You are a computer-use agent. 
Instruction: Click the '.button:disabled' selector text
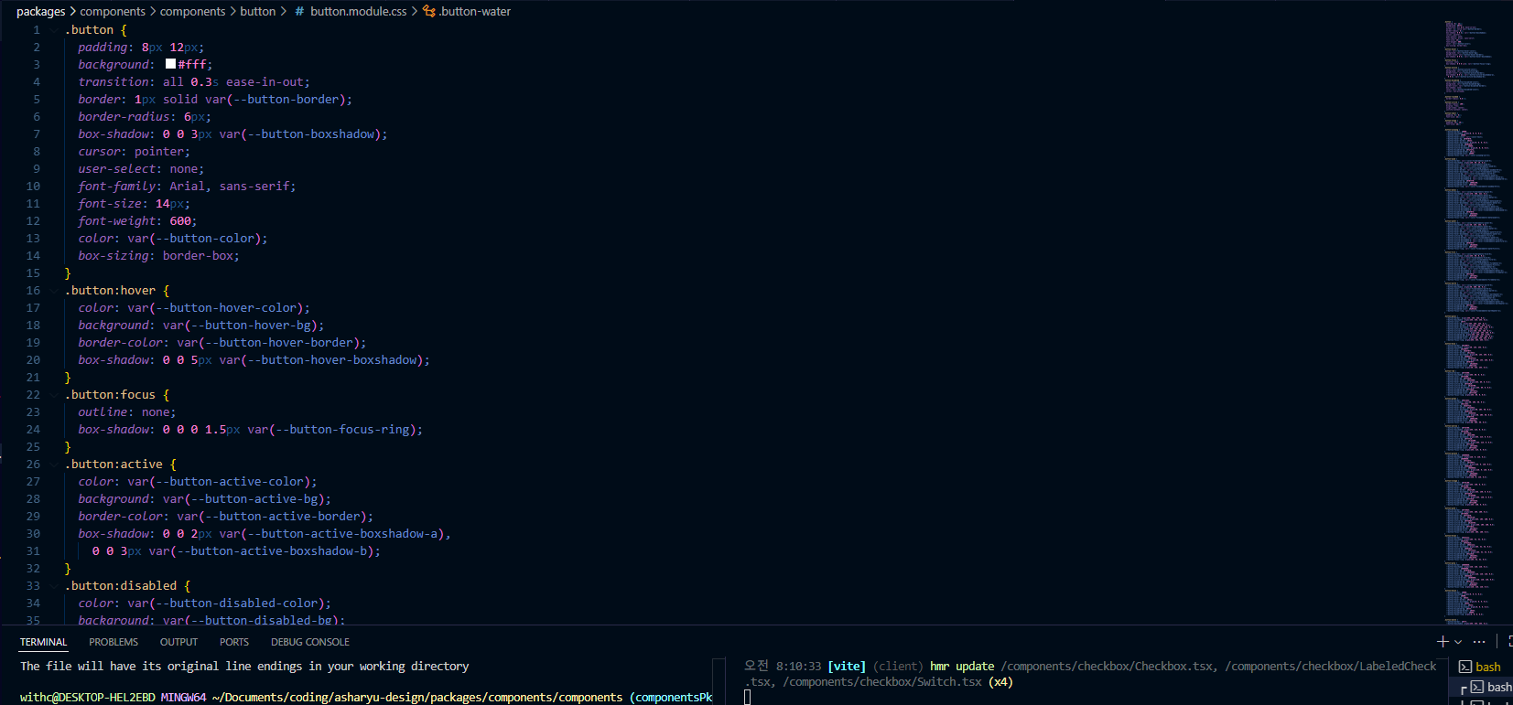[x=121, y=586]
